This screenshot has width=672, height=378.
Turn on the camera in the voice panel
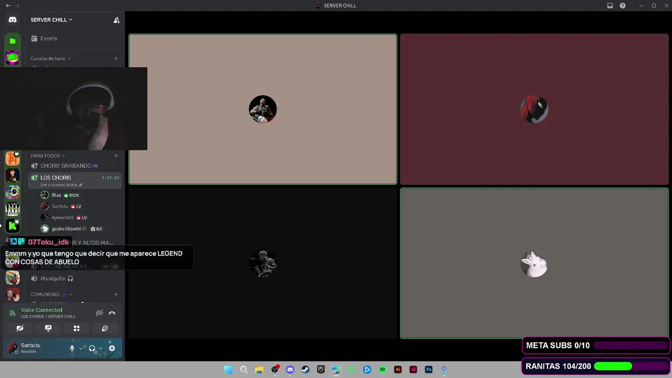(x=20, y=328)
